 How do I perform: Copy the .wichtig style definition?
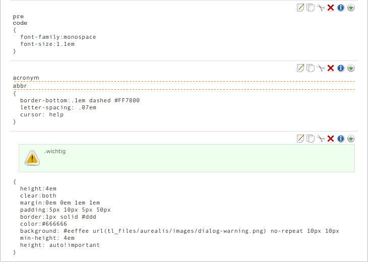click(x=311, y=139)
